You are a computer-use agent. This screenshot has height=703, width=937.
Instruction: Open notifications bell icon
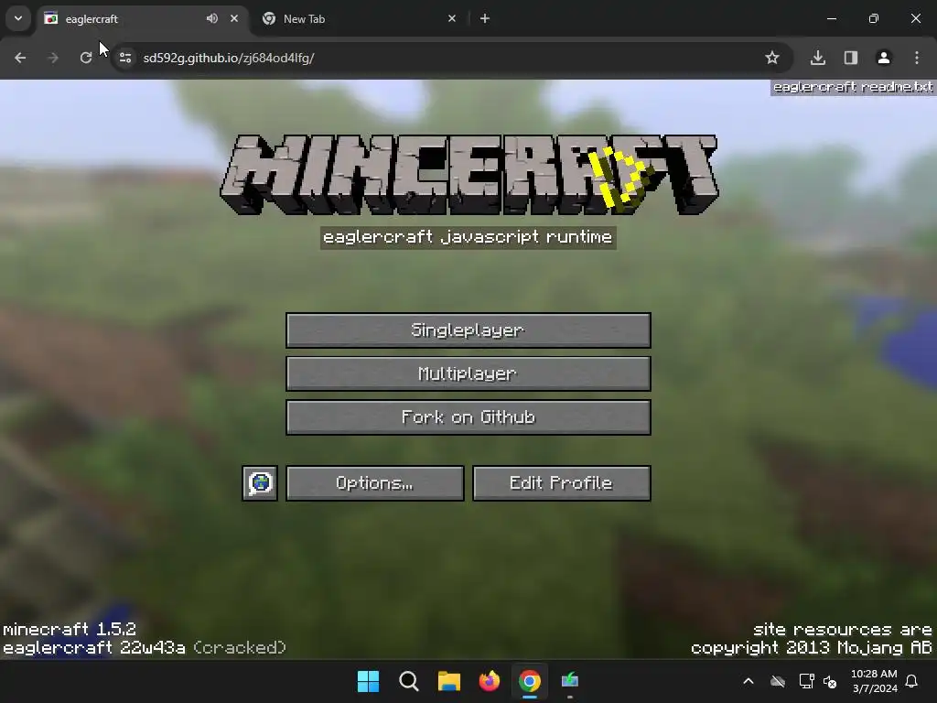pyautogui.click(x=912, y=681)
